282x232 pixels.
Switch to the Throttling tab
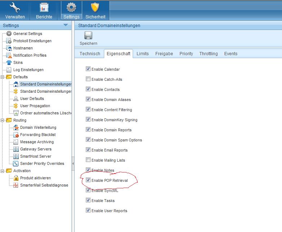pyautogui.click(x=208, y=54)
